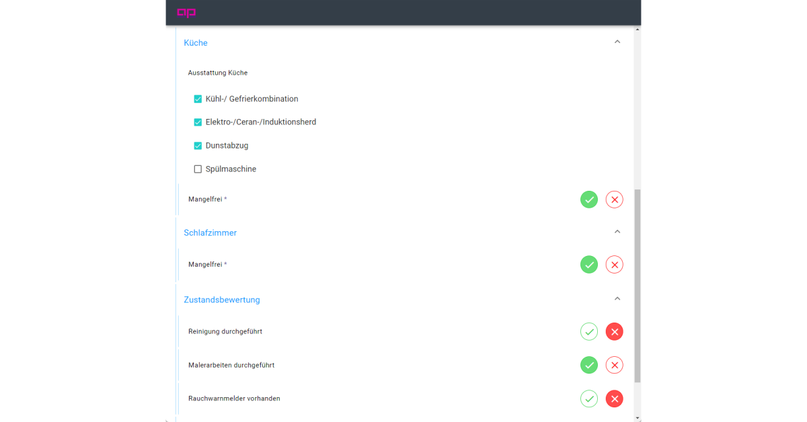
Task: Choose red cross for Rauchwarnmelder vorhanden
Action: pos(615,399)
